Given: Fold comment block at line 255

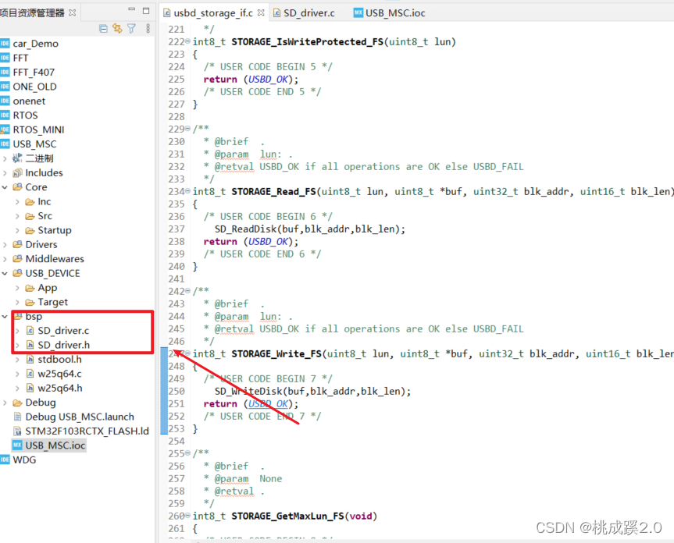Looking at the screenshot, I should [187, 453].
